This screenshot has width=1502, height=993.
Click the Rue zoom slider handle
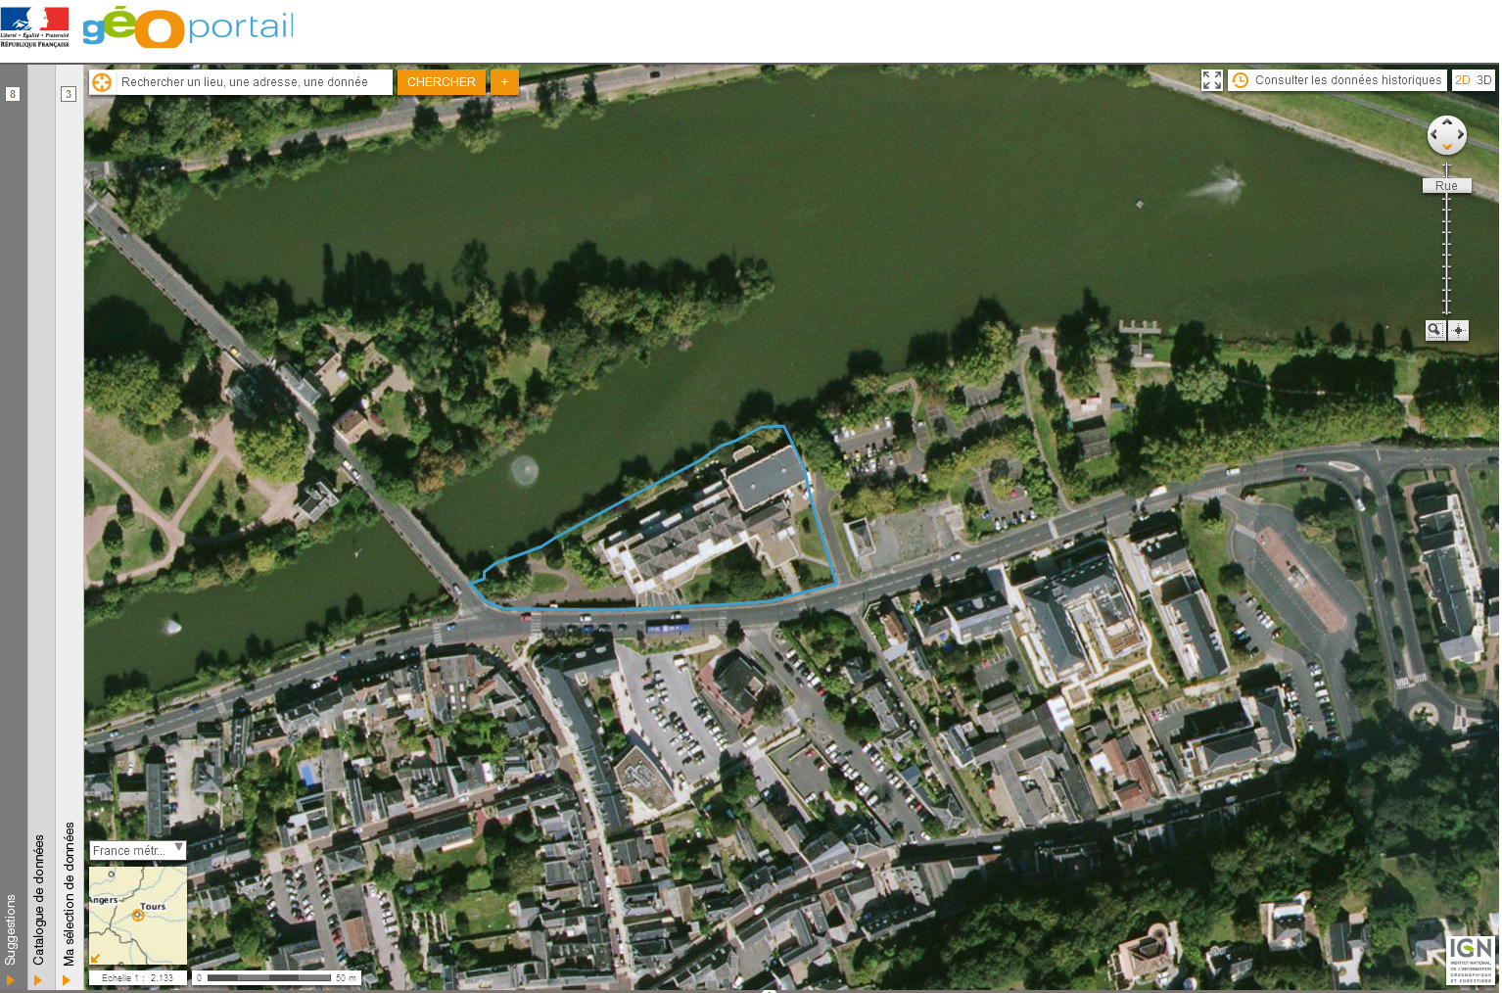(x=1446, y=186)
